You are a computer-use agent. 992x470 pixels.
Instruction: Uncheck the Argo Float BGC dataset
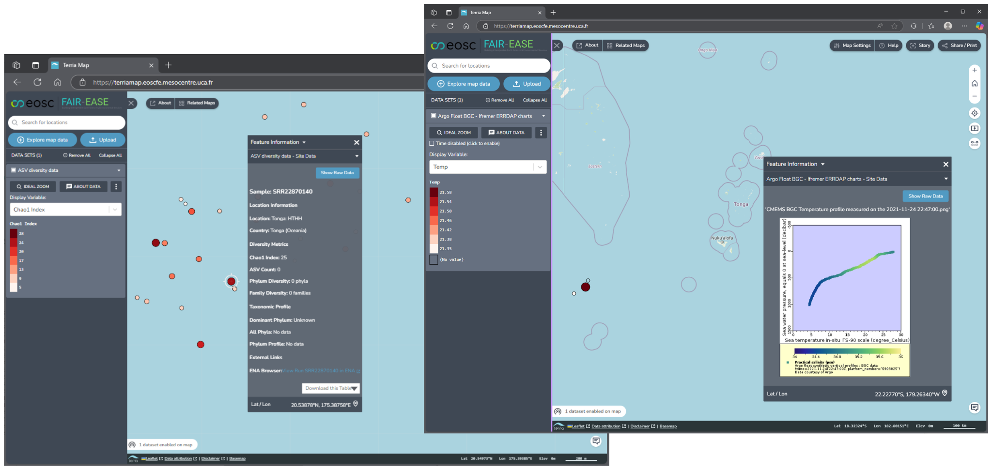(x=433, y=116)
